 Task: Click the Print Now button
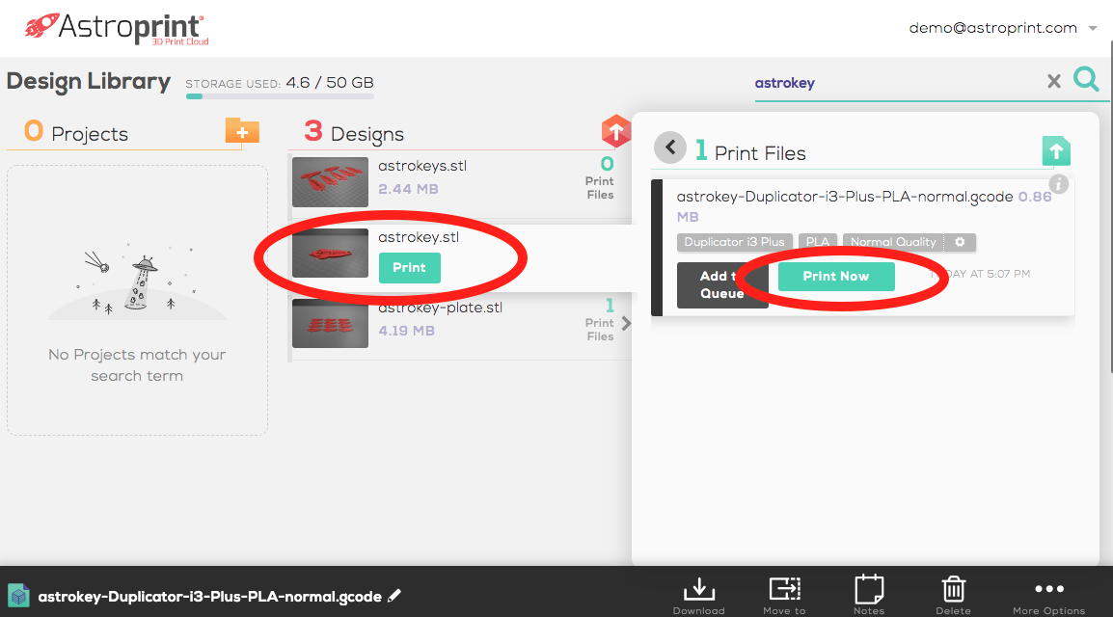click(x=836, y=277)
